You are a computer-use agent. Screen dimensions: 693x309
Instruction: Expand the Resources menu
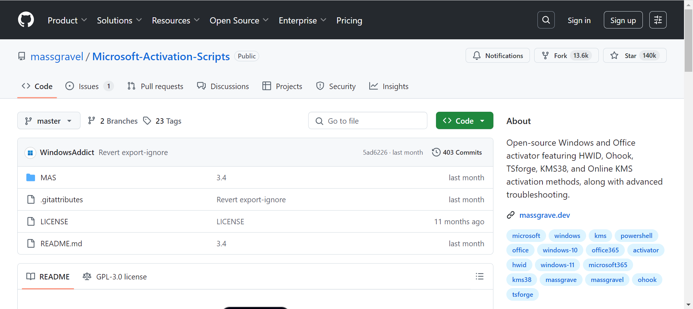coord(176,20)
